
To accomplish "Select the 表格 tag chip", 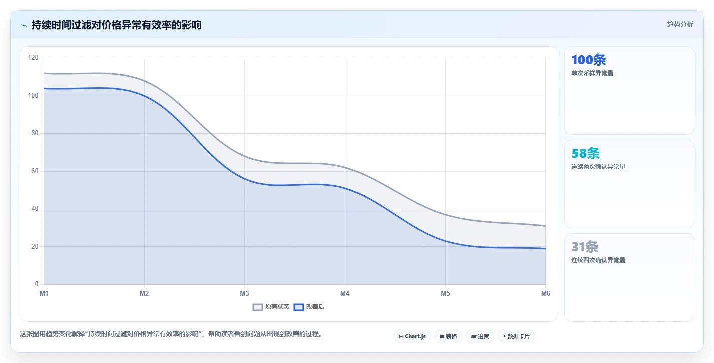I will click(448, 336).
